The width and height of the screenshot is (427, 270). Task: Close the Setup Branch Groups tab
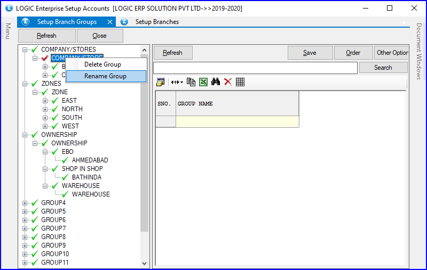click(110, 22)
